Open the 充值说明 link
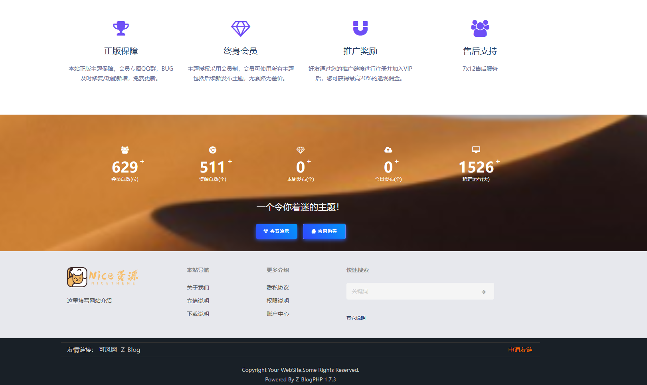The height and width of the screenshot is (385, 647). [198, 301]
